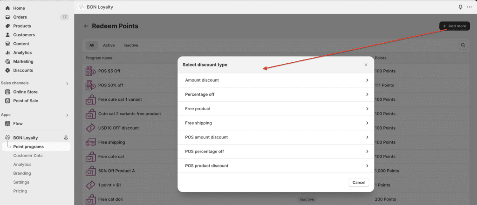The height and width of the screenshot is (205, 477).
Task: Click the BON Loyalty sidebar flower icon
Action: click(x=7, y=138)
